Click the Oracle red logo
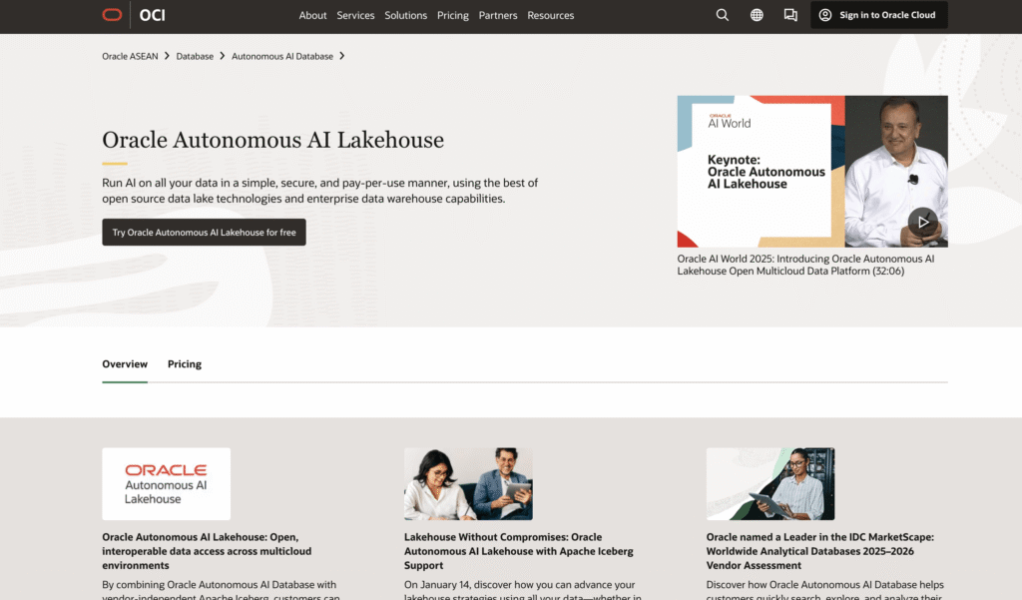1022x600 pixels. tap(112, 15)
